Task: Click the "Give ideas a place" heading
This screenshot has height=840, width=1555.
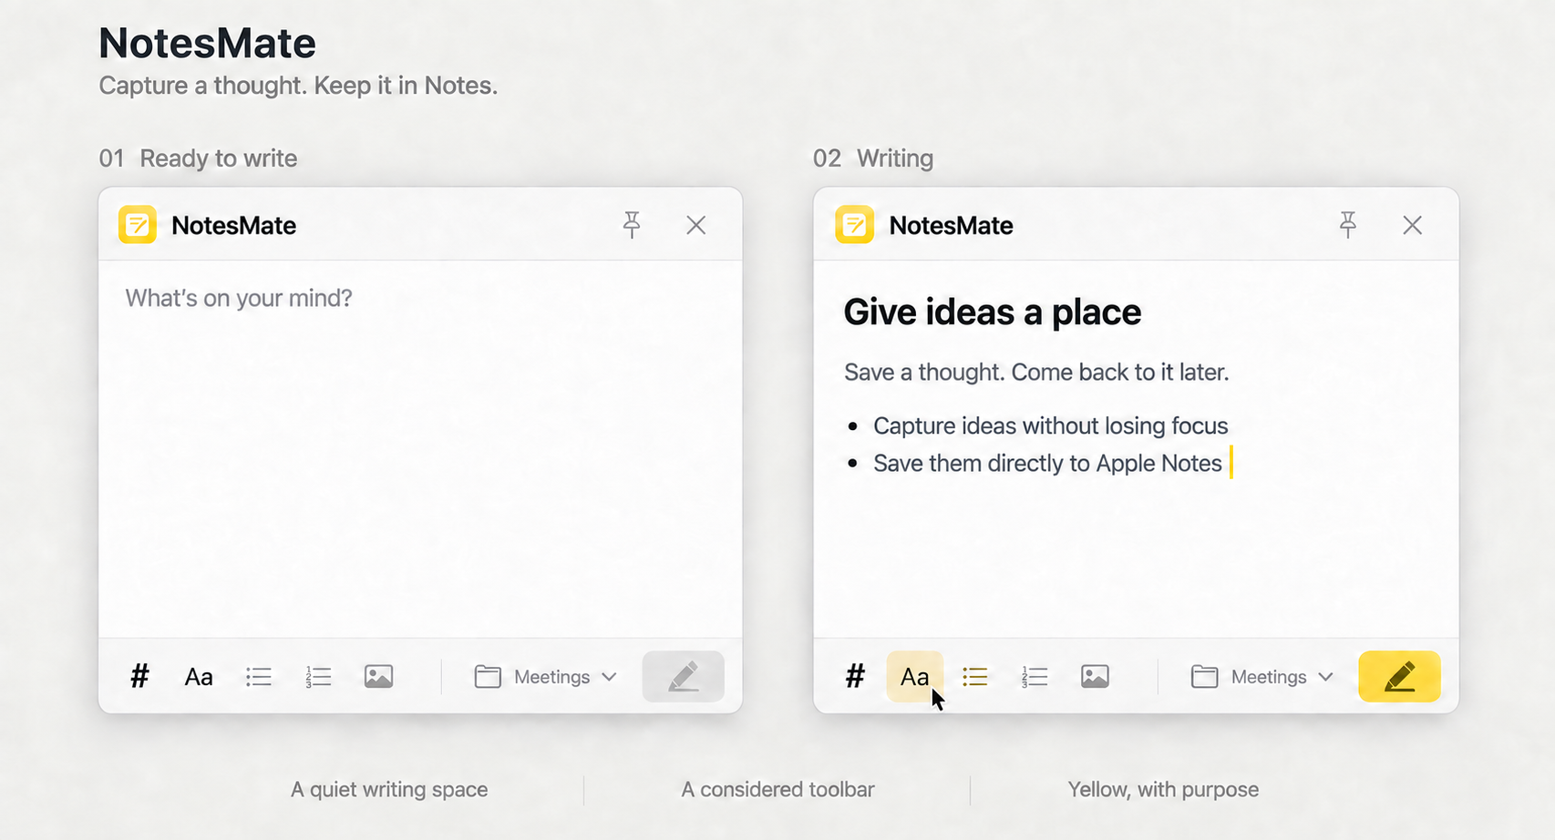Action: tap(993, 312)
